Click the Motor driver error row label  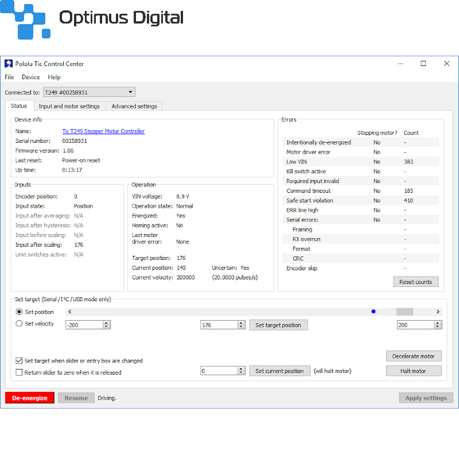(x=308, y=152)
